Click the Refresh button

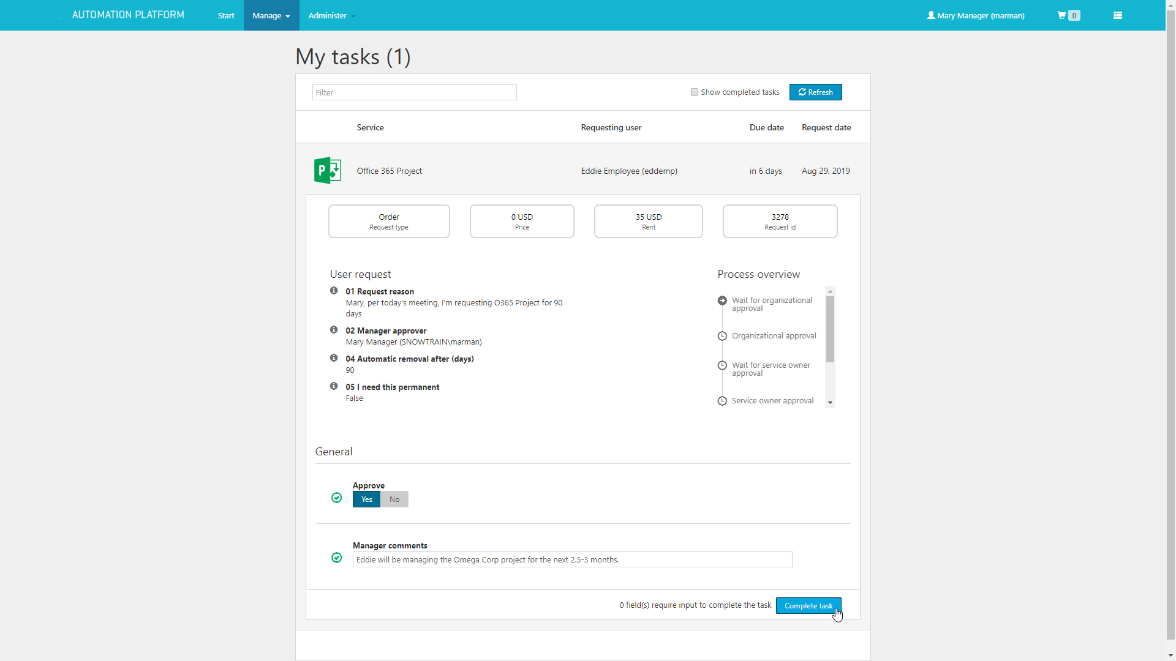pyautogui.click(x=815, y=92)
